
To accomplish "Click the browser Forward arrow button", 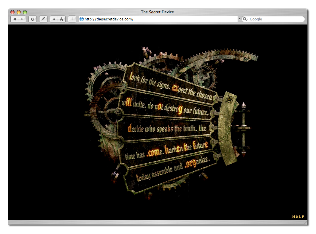I will 22,19.
